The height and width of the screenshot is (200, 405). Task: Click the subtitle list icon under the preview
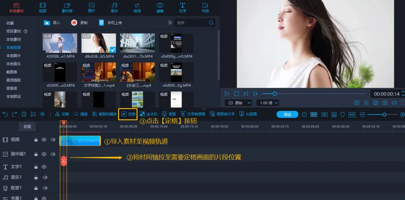click(375, 103)
